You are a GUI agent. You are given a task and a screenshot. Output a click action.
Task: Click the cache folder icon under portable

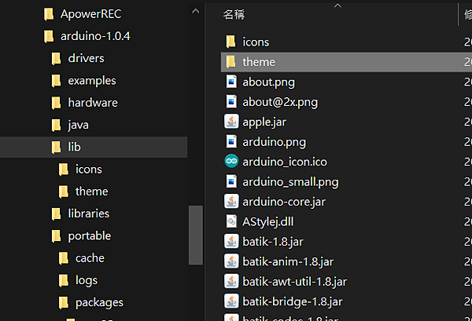64,258
